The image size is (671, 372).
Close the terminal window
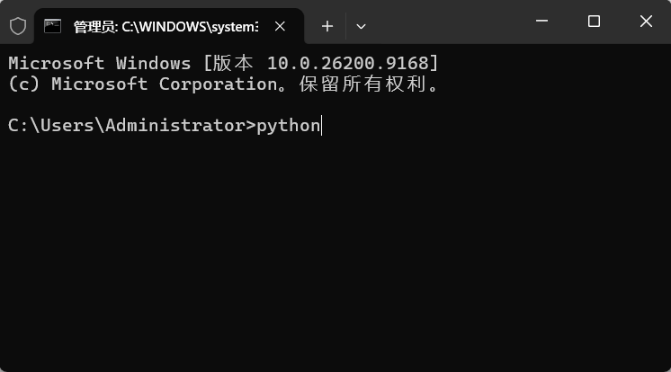click(x=646, y=21)
